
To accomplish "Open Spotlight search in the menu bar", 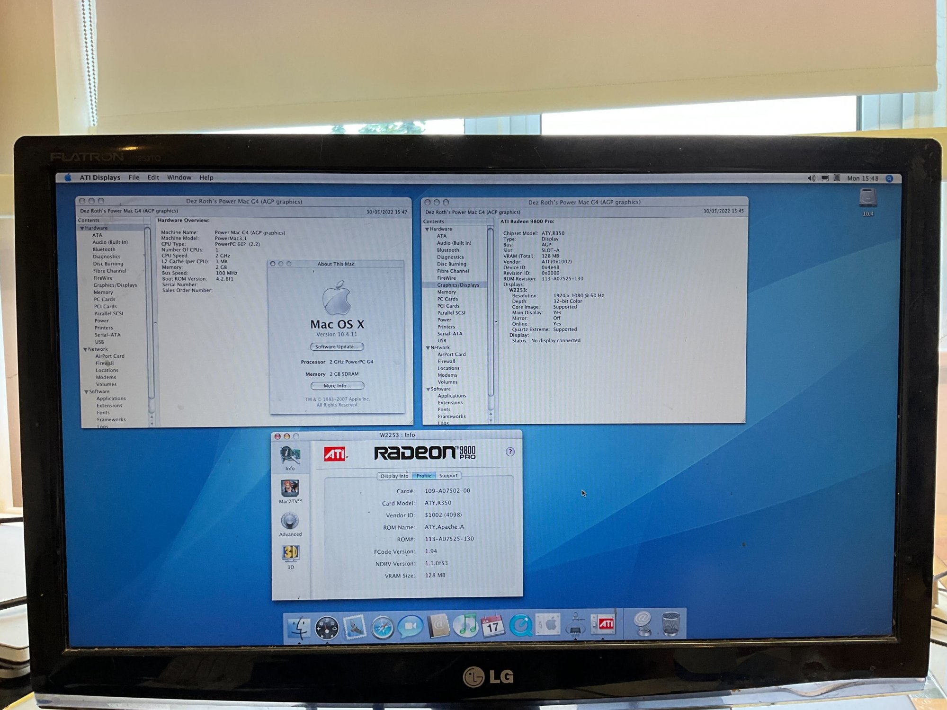I will coord(889,178).
